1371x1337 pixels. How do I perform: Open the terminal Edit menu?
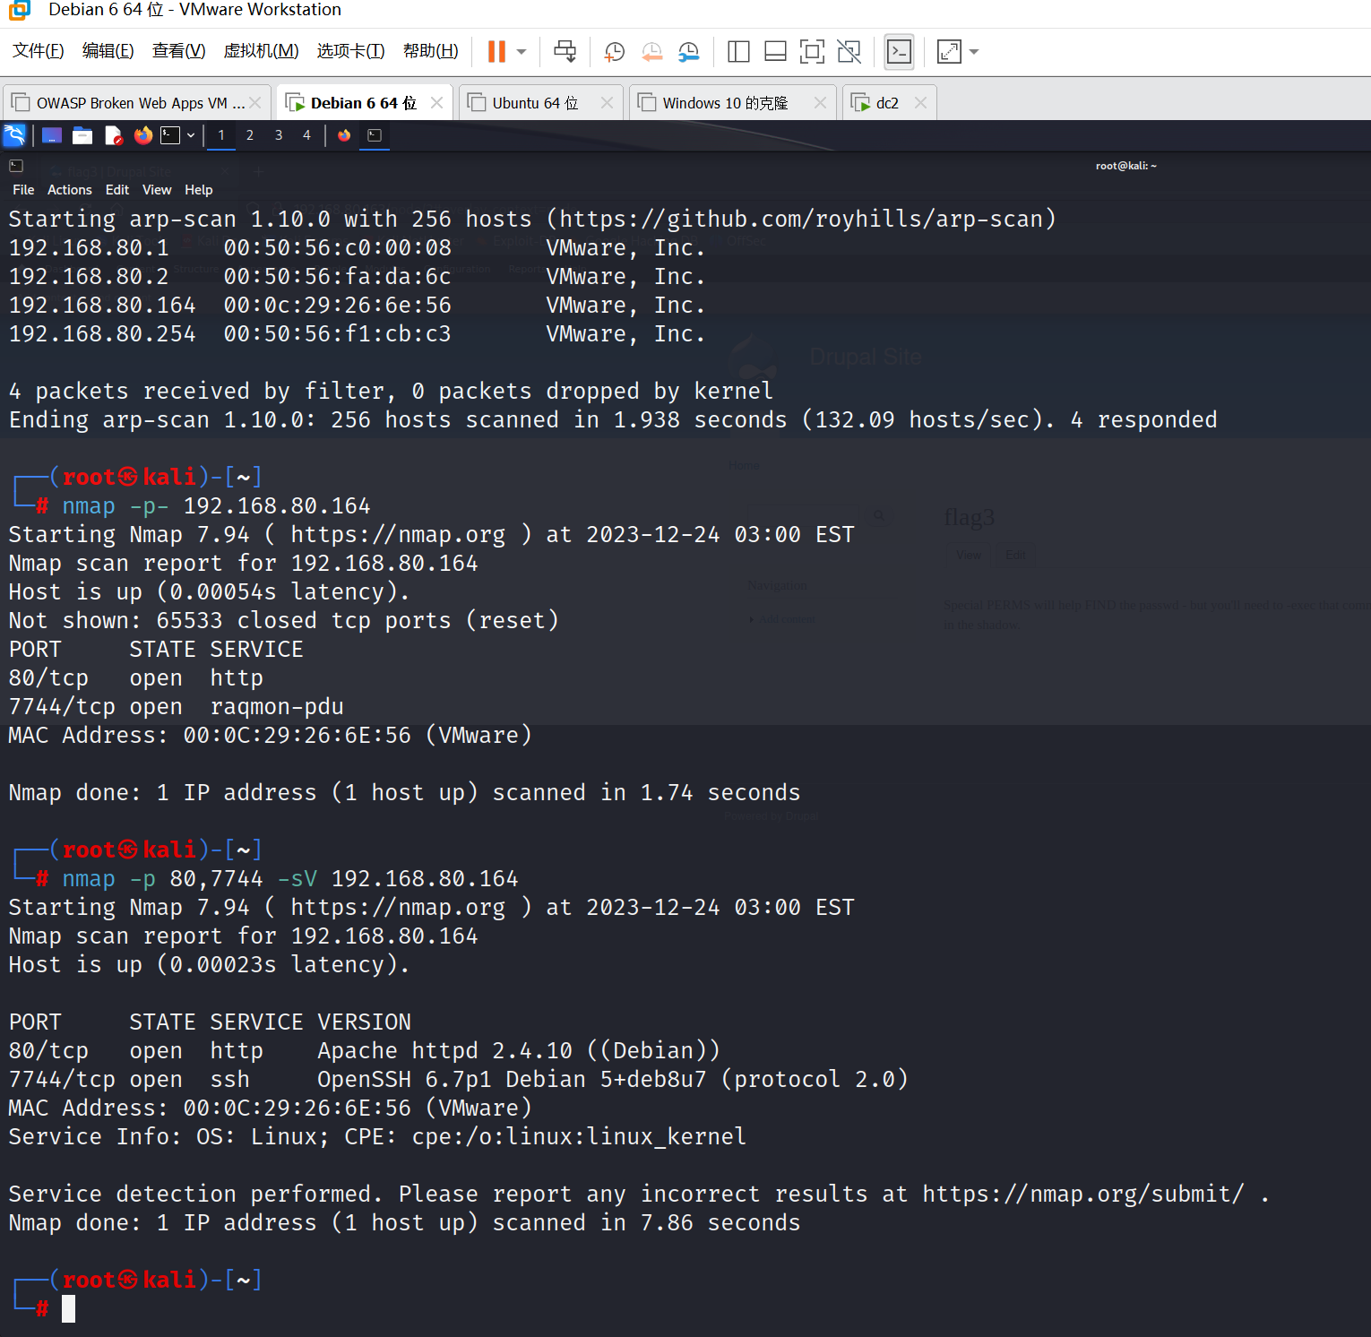(x=117, y=190)
